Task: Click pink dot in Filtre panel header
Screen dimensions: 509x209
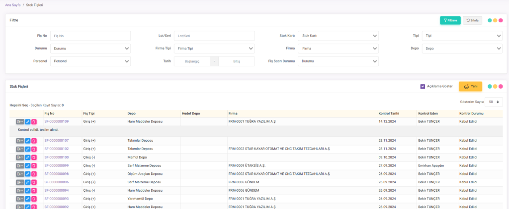Action: coord(501,20)
